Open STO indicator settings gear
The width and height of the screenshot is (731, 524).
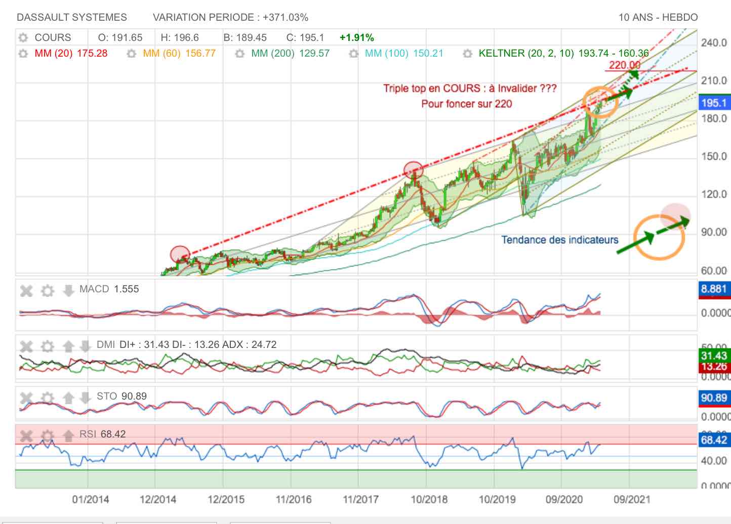coord(48,398)
